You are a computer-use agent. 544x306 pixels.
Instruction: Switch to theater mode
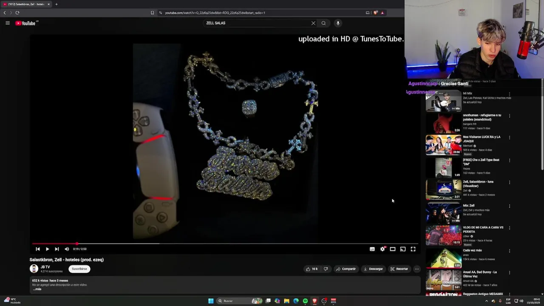tap(393, 249)
